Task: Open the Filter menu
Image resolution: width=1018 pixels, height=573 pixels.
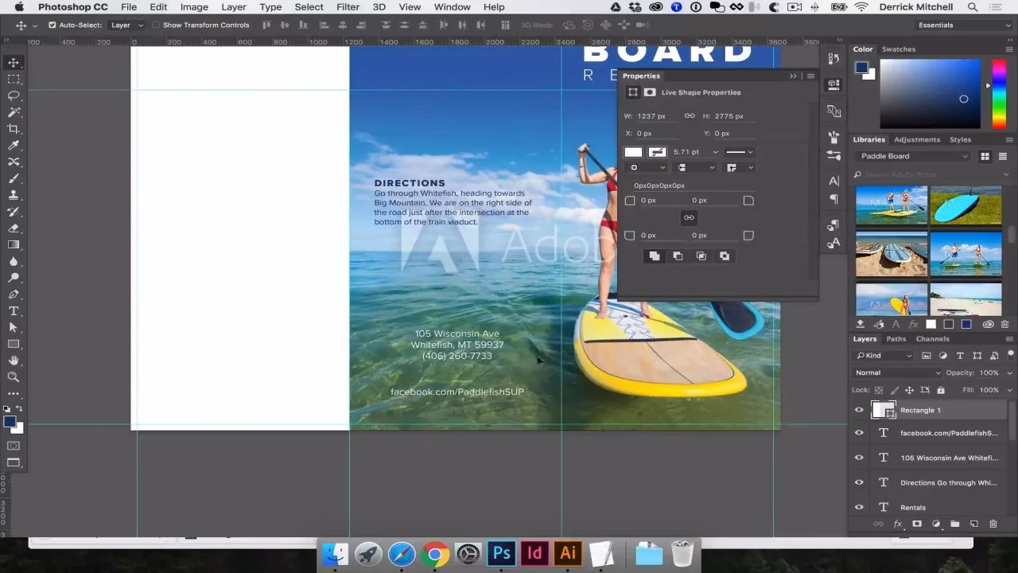Action: click(x=348, y=7)
